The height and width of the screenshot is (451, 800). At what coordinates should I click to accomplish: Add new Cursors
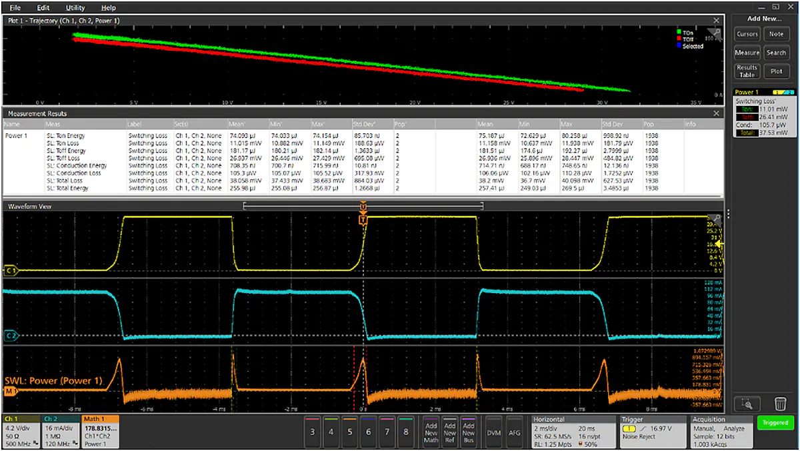[x=747, y=34]
